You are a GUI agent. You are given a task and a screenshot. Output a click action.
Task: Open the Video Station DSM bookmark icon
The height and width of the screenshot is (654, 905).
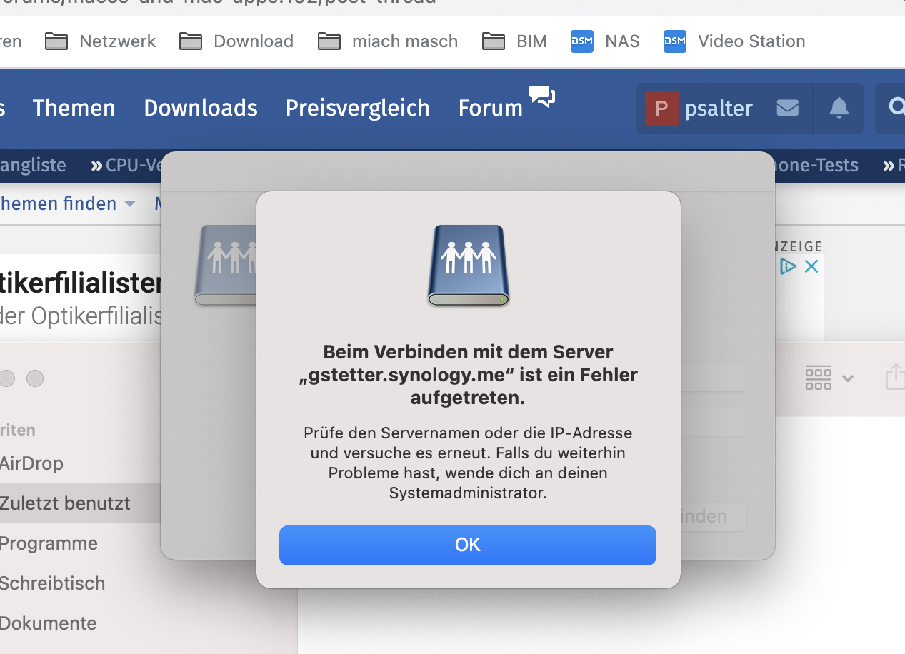(x=674, y=41)
